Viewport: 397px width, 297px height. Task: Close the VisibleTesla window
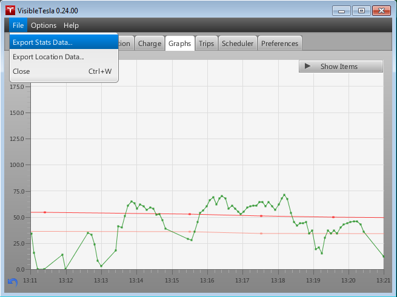(382, 11)
